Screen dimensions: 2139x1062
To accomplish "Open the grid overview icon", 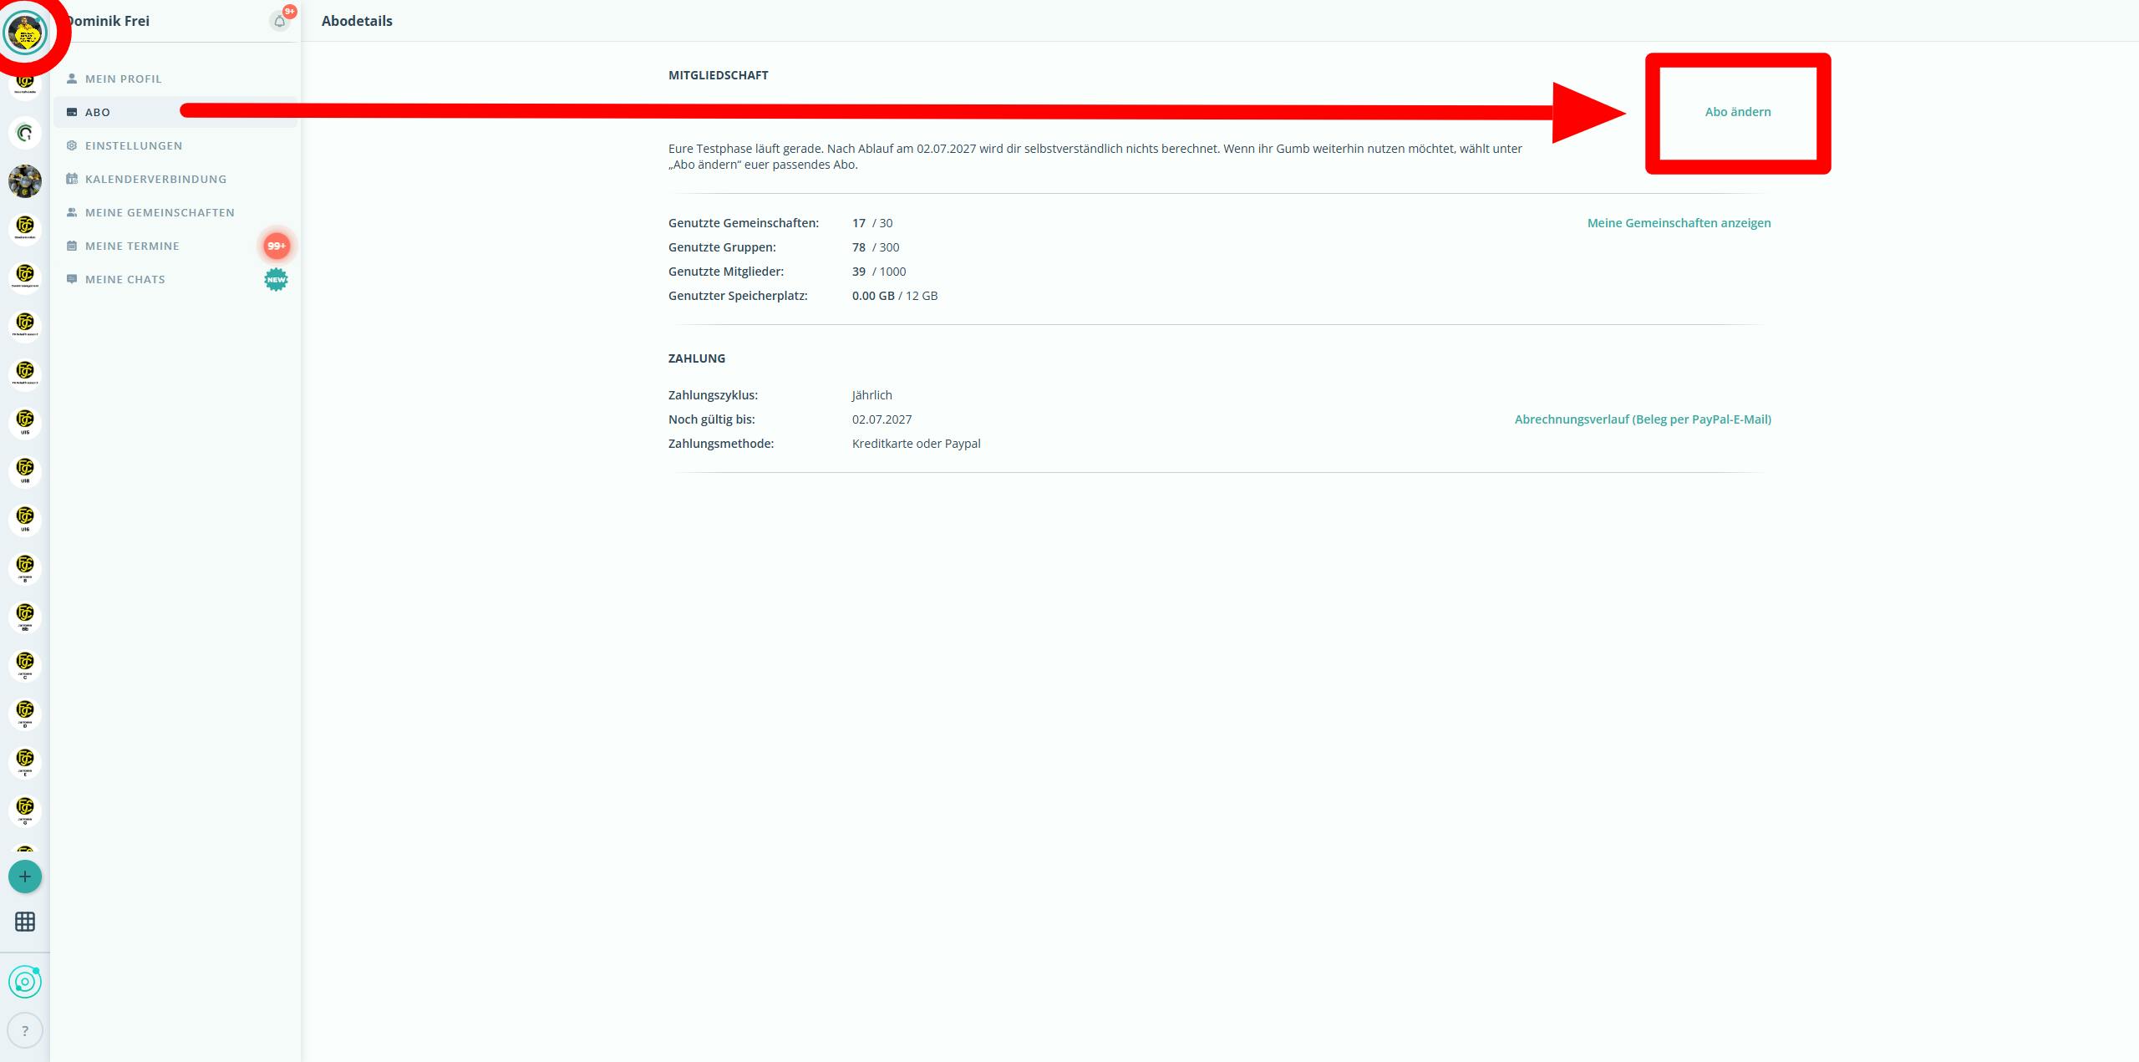I will (x=25, y=921).
